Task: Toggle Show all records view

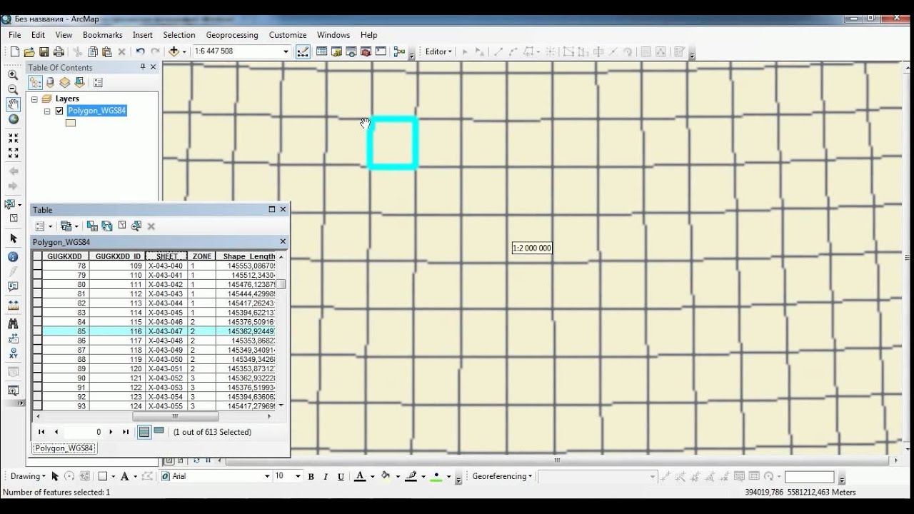Action: coord(144,432)
